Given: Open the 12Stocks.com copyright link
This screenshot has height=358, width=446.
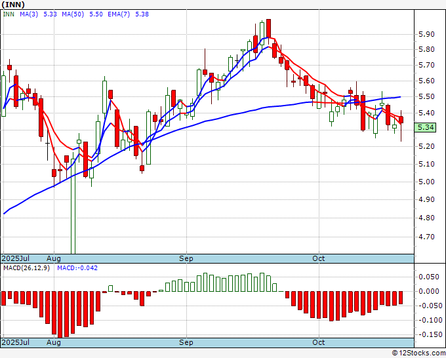Looking at the screenshot, I should coord(418,353).
